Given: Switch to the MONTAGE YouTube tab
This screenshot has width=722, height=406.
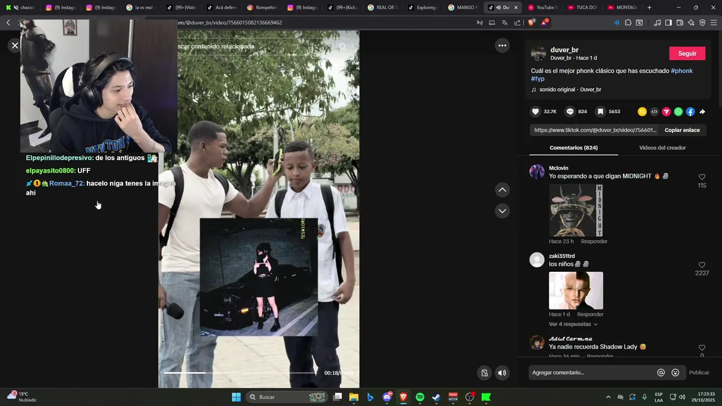Looking at the screenshot, I should point(622,7).
